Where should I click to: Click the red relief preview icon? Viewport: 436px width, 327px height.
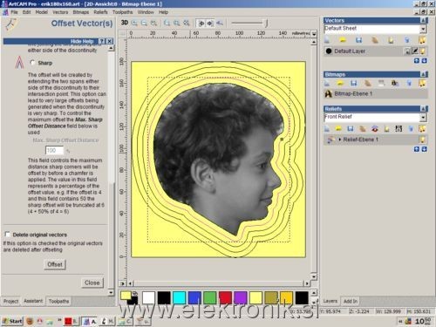pyautogui.click(x=375, y=128)
